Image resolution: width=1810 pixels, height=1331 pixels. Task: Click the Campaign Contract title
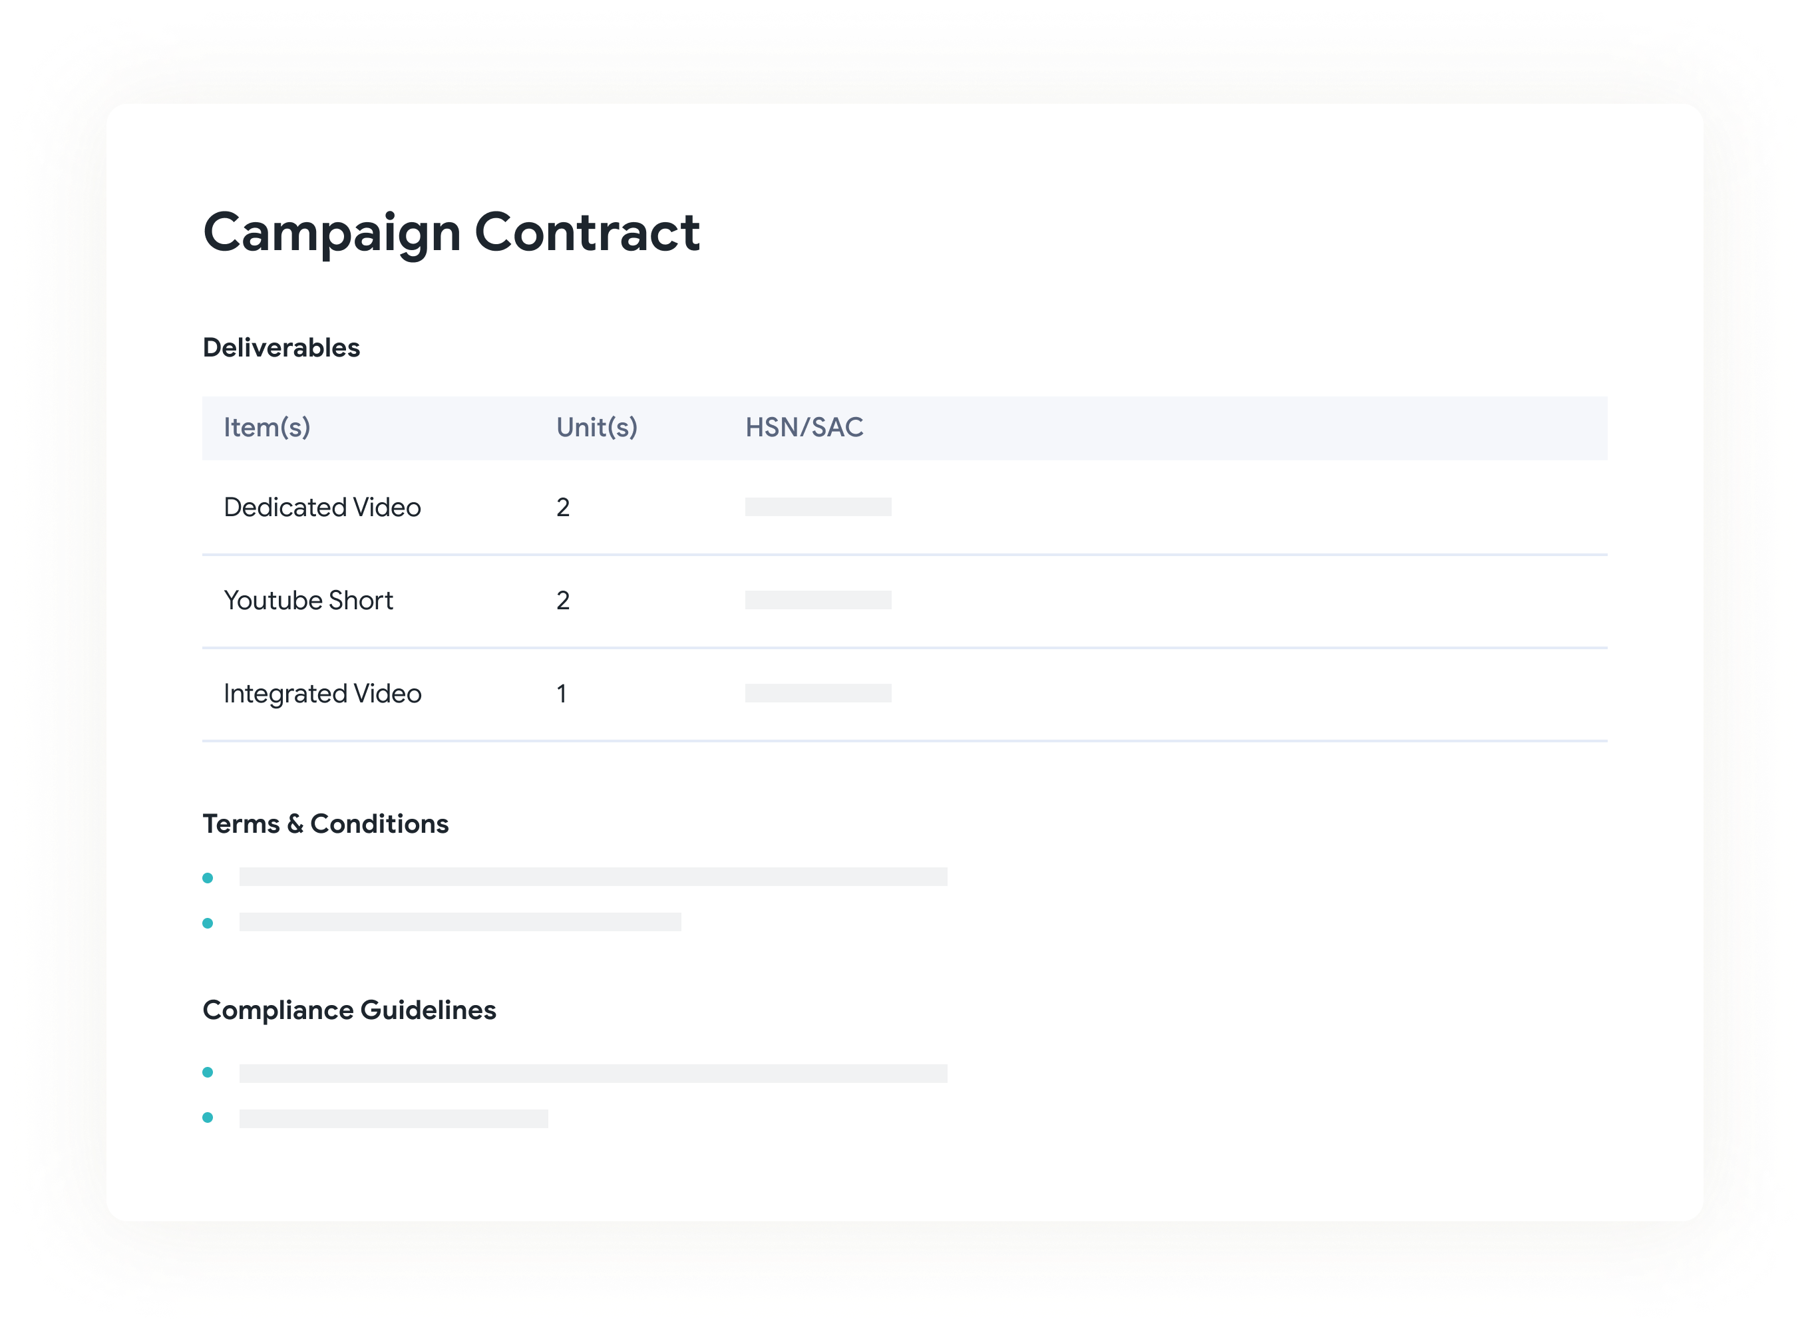pyautogui.click(x=451, y=233)
